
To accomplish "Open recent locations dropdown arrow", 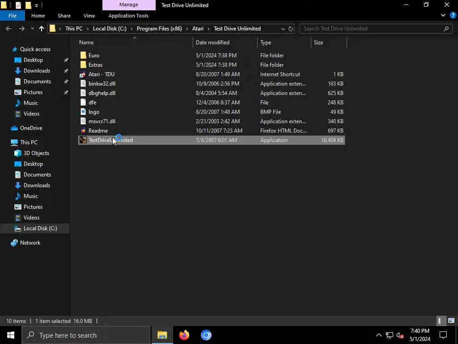I will click(x=32, y=29).
